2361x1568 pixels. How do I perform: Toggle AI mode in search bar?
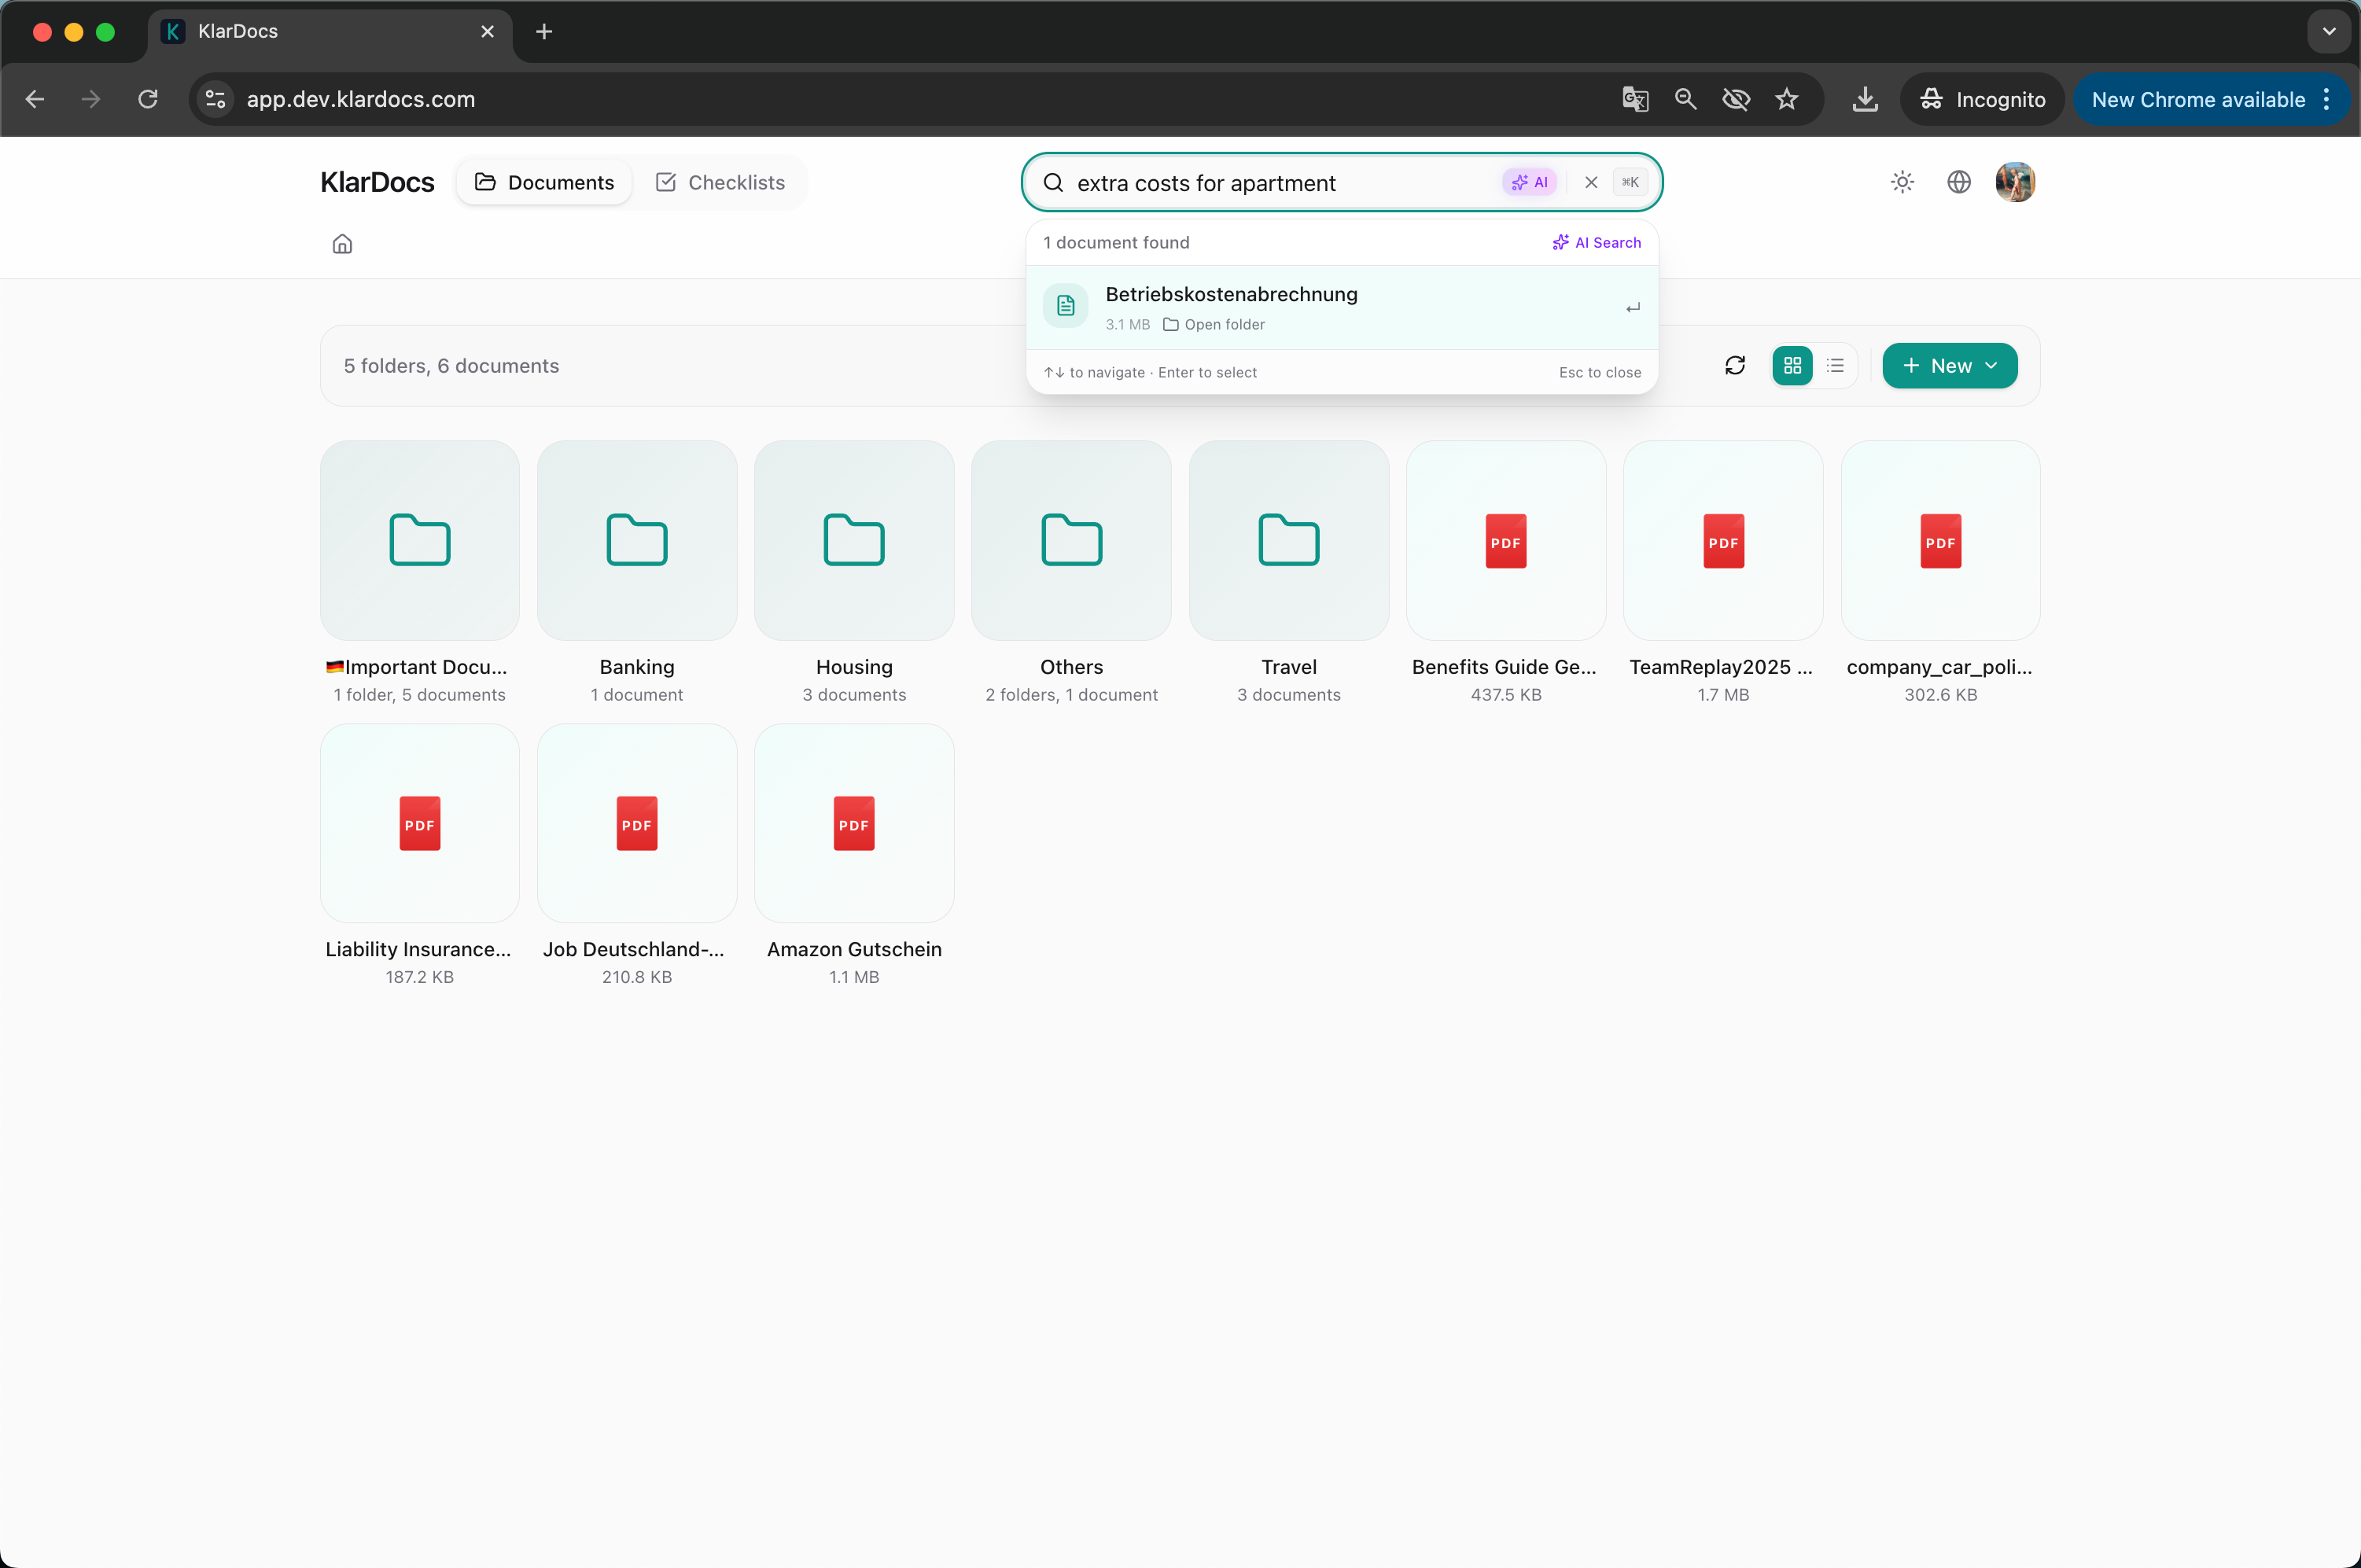coord(1529,182)
